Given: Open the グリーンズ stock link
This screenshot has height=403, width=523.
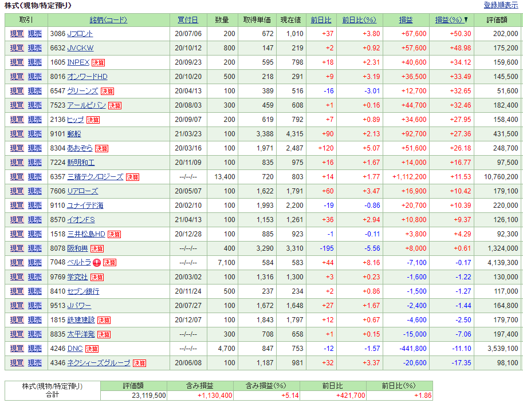Looking at the screenshot, I should [82, 91].
